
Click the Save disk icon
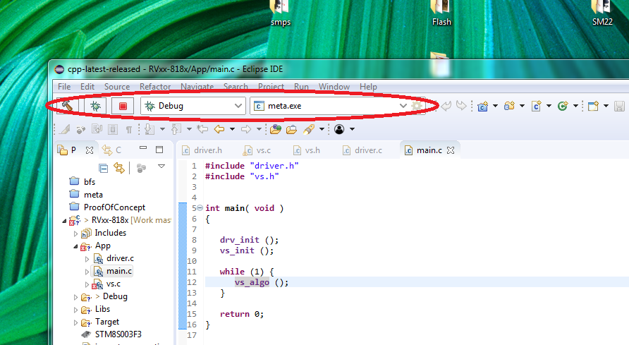click(x=619, y=106)
